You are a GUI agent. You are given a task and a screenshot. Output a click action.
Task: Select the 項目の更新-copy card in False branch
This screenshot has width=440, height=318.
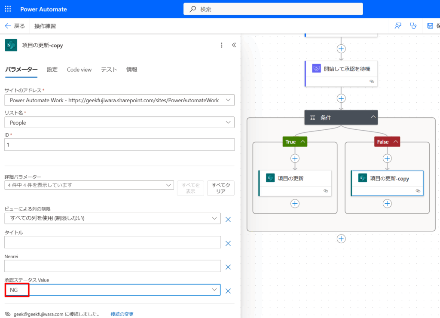point(387,183)
